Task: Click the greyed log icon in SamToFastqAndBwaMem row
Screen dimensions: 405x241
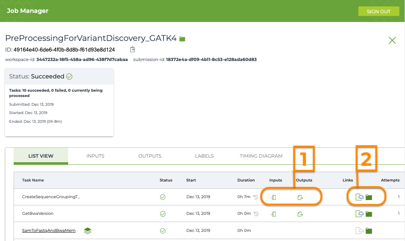Action: pyautogui.click(x=360, y=230)
